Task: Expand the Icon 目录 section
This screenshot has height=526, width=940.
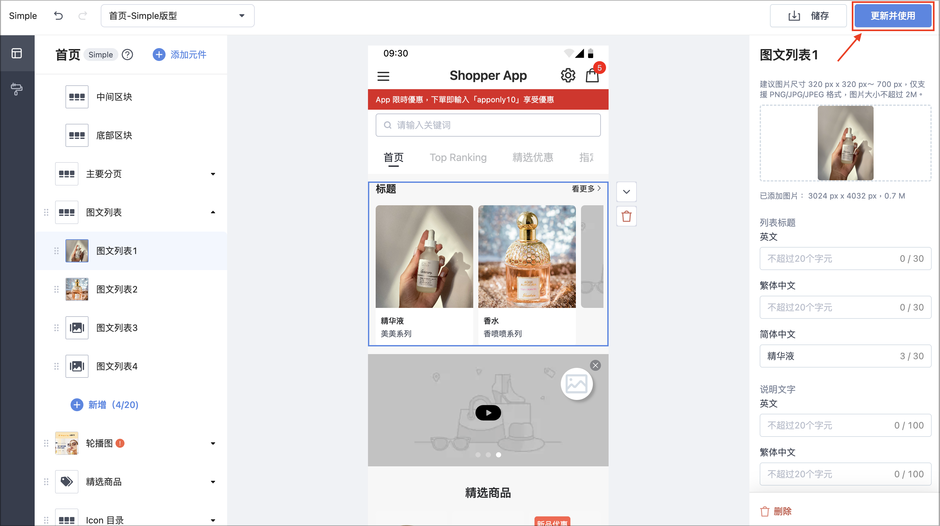Action: point(213,521)
